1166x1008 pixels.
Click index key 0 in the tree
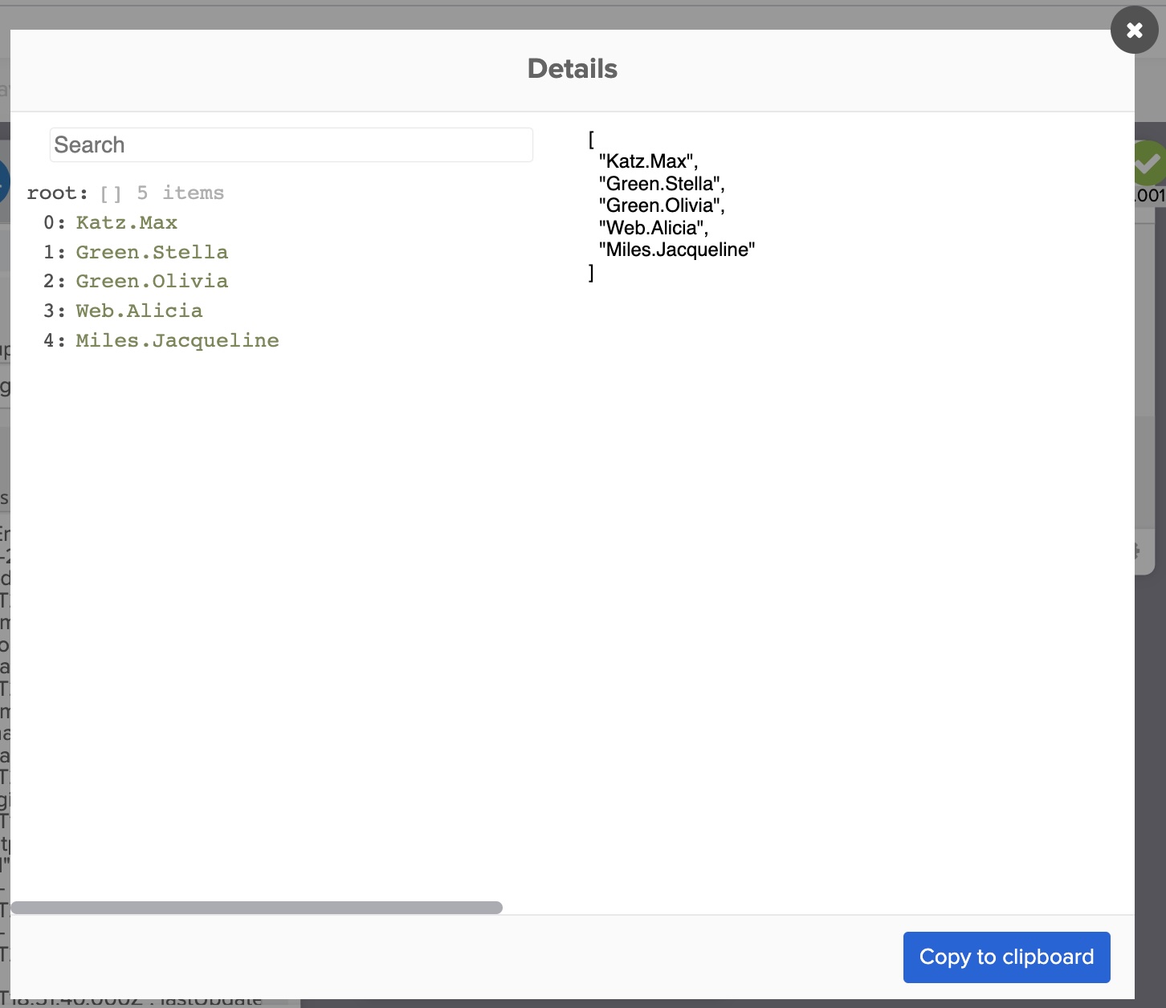point(50,223)
